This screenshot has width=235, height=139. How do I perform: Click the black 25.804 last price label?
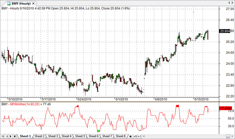[225, 31]
